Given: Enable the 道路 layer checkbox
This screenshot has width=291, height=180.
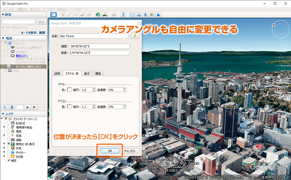Looking at the screenshot, I should tap(9, 140).
